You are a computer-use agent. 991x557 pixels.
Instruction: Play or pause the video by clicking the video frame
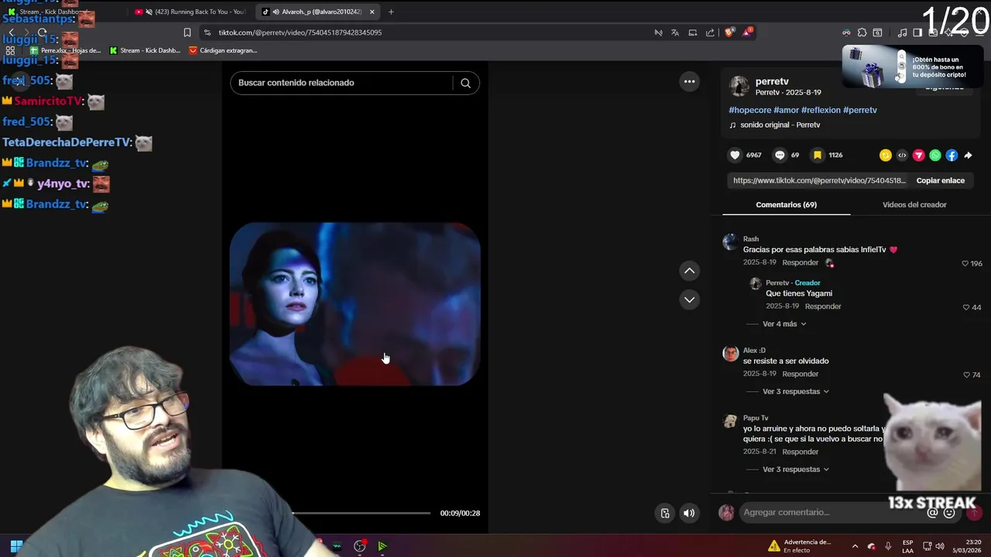tap(355, 304)
